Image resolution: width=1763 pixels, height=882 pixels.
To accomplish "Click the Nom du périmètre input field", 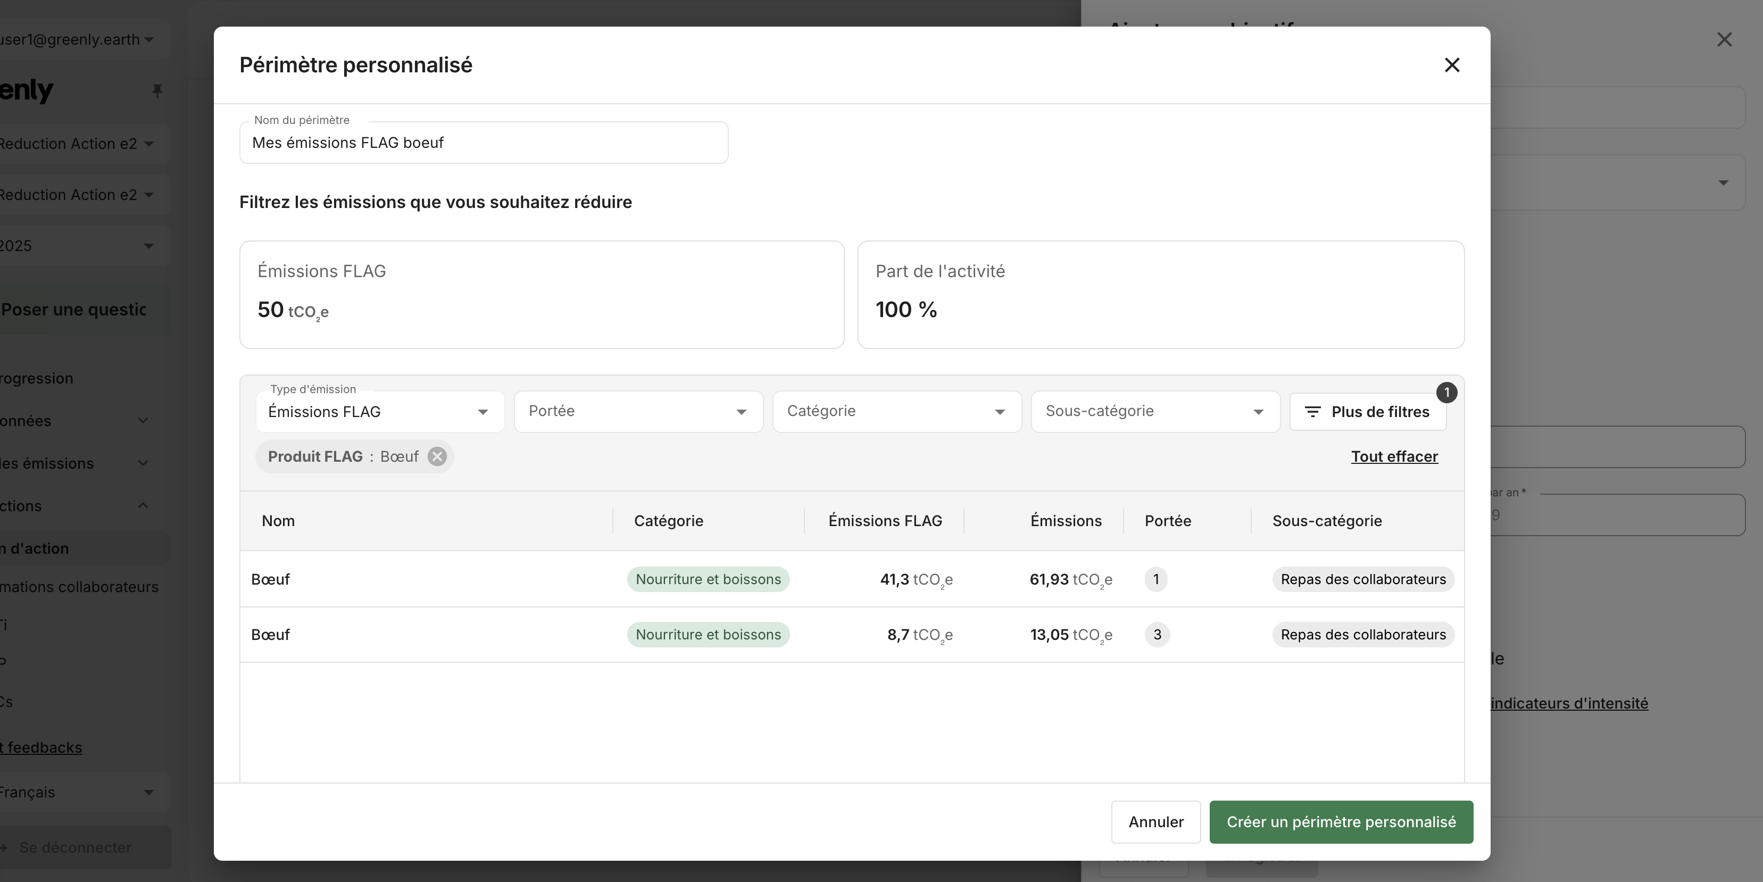I will (x=484, y=143).
